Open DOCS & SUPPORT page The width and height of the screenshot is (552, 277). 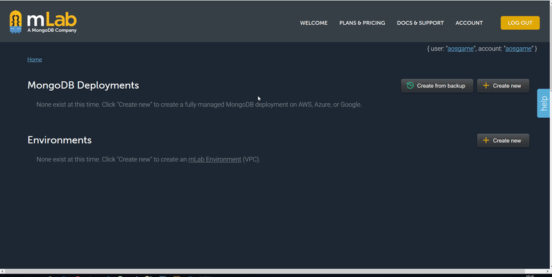(x=420, y=23)
